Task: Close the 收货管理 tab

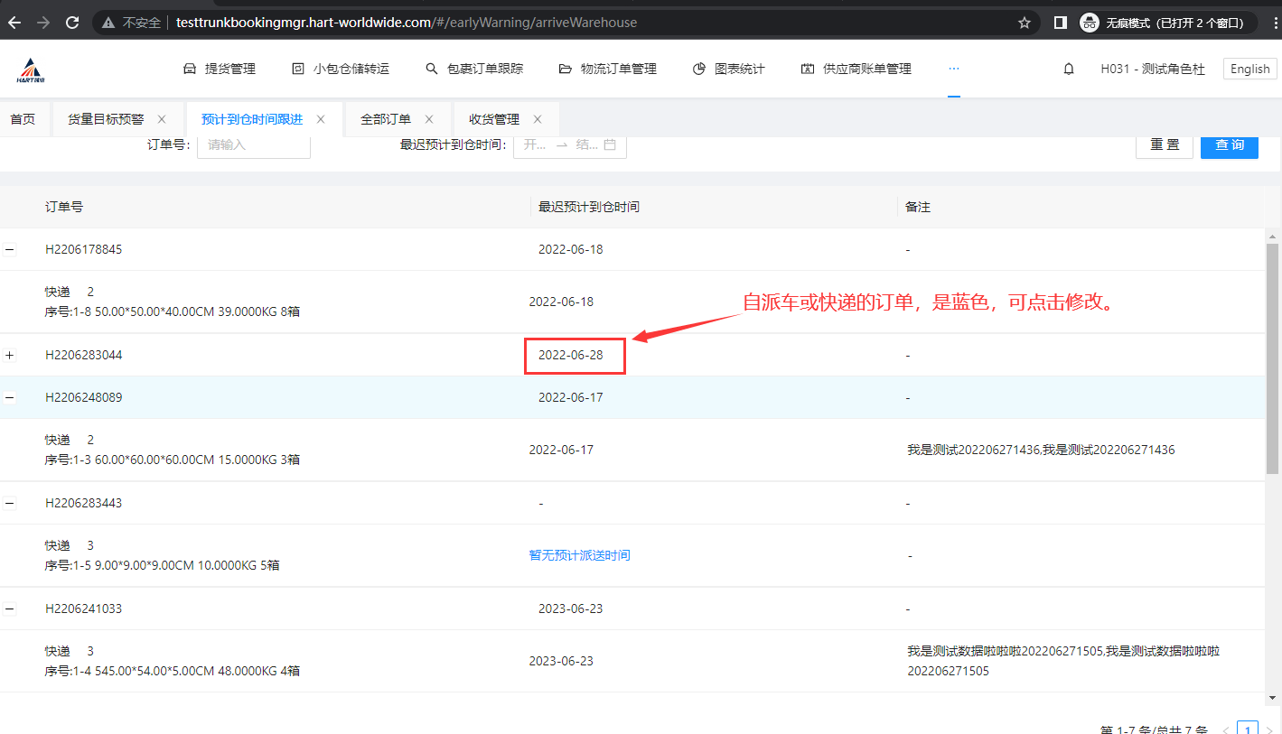Action: tap(538, 119)
